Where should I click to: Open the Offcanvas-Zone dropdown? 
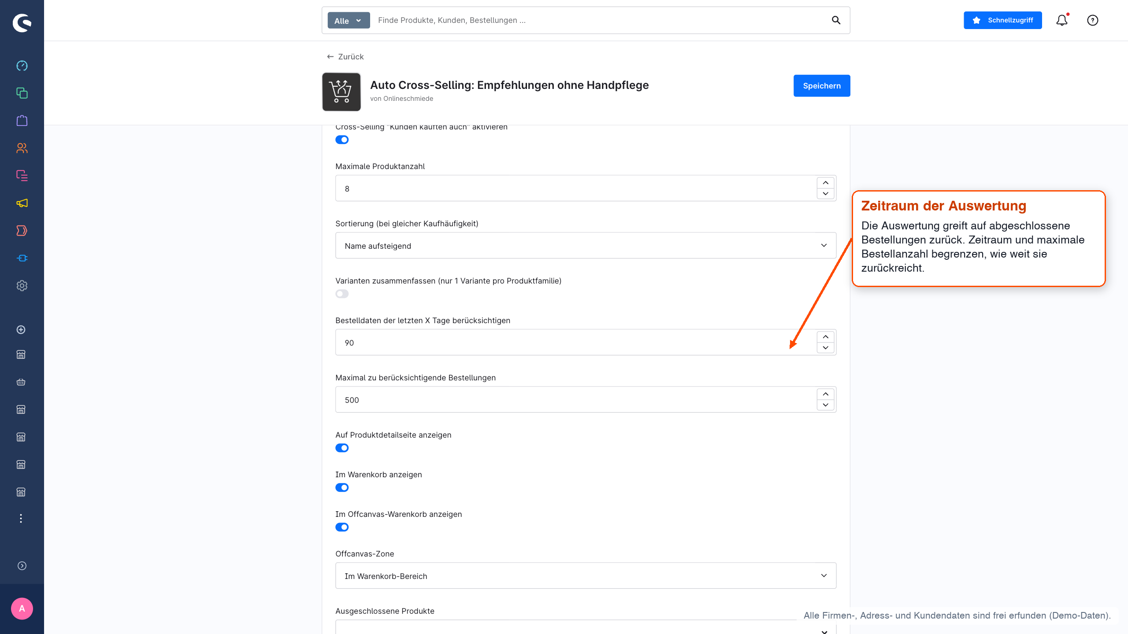pyautogui.click(x=586, y=575)
